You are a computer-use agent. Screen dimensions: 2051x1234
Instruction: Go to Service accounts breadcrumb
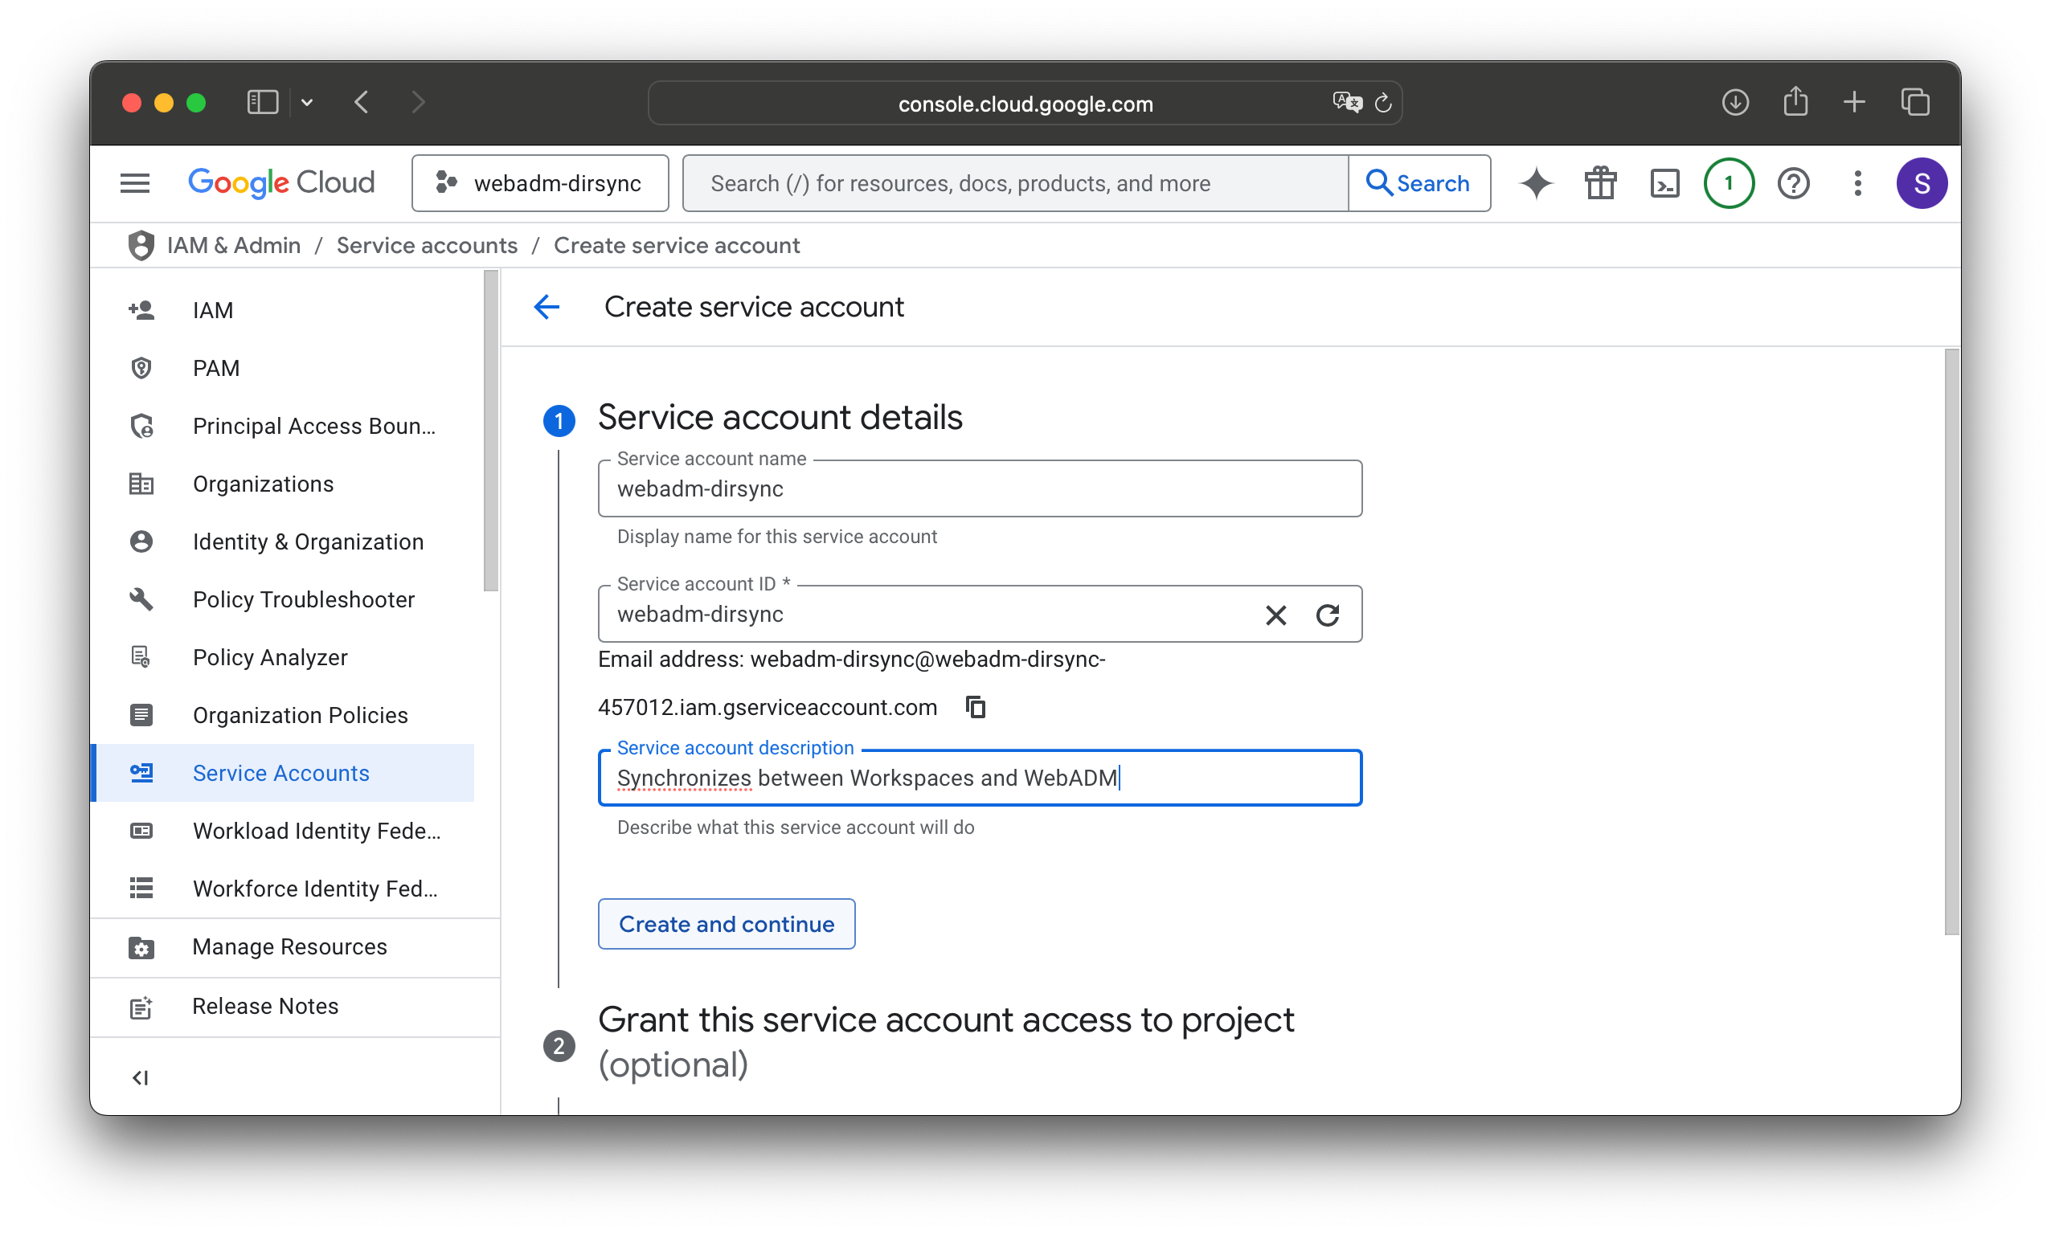click(427, 245)
